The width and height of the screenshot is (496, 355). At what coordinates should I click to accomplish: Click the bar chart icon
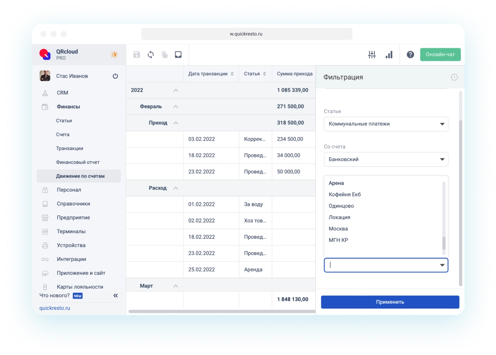point(389,55)
